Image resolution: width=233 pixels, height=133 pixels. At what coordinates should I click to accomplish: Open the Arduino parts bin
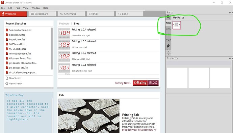[x=169, y=40]
